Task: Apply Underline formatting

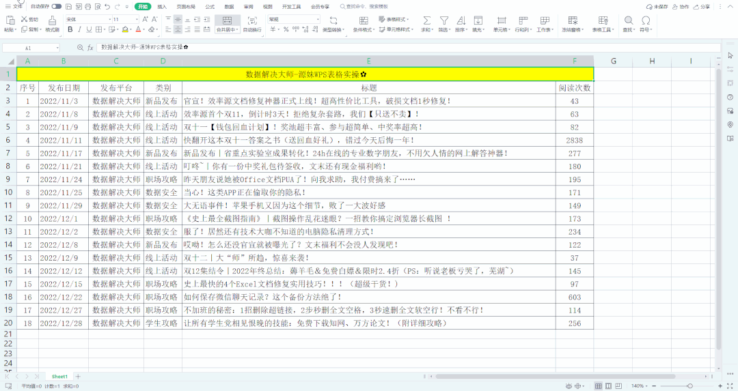Action: pyautogui.click(x=89, y=29)
